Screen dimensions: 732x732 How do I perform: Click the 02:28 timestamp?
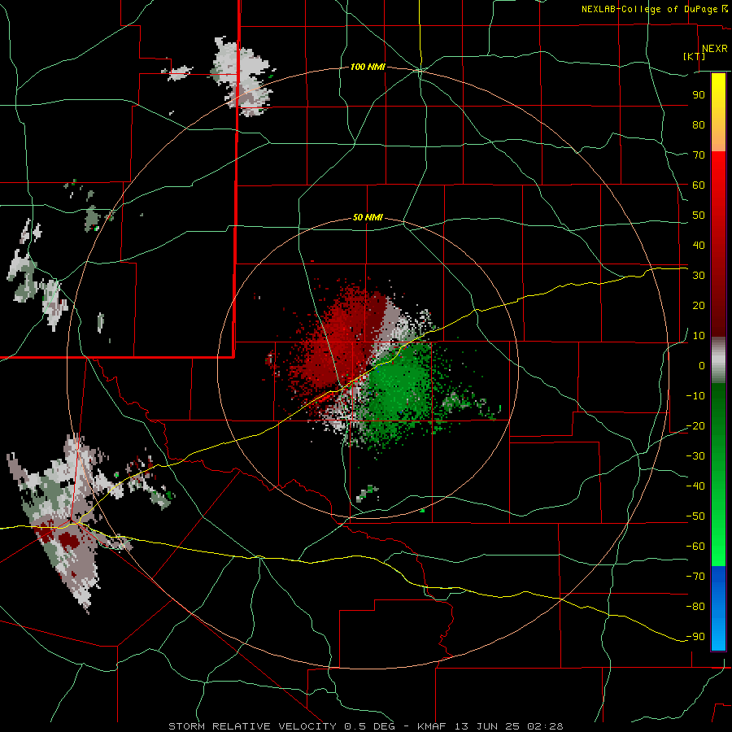pos(545,726)
